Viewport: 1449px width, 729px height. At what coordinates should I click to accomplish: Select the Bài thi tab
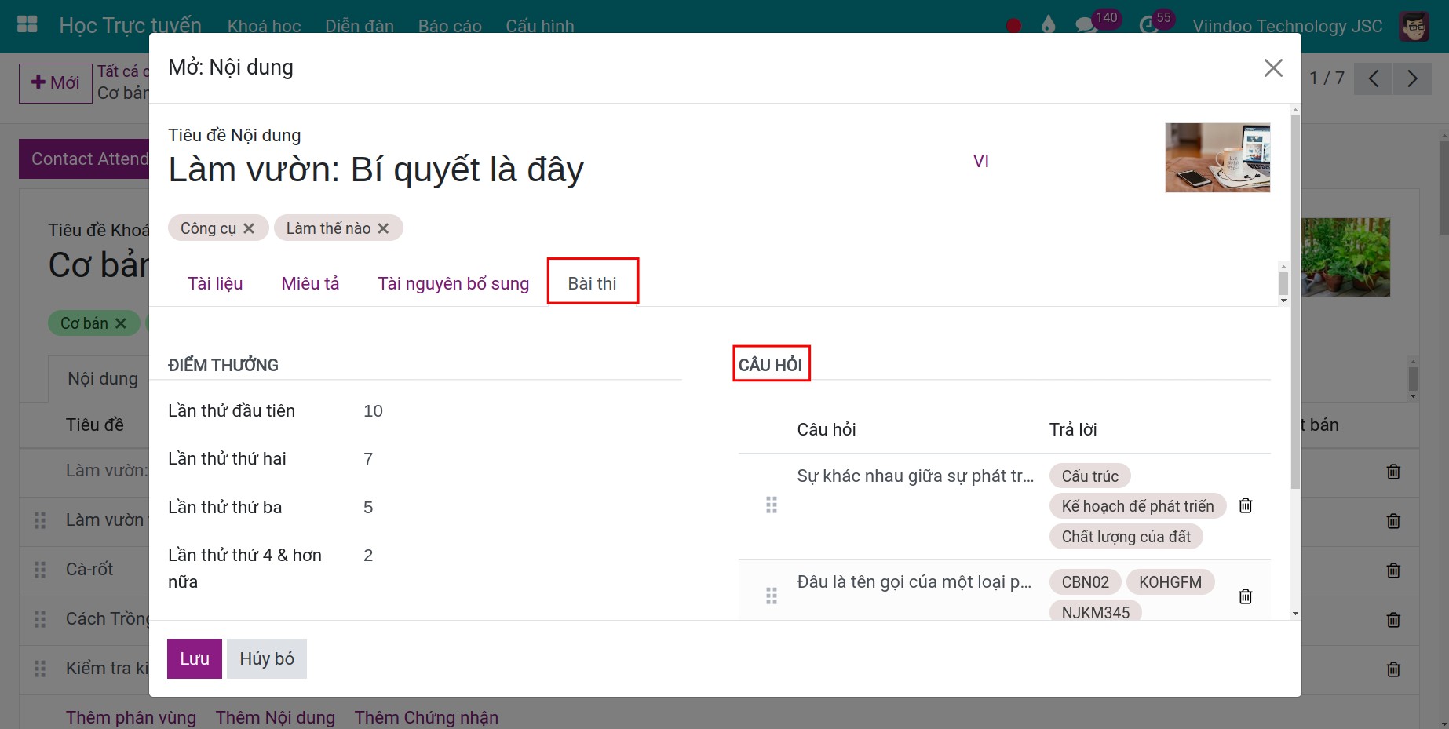pos(593,283)
